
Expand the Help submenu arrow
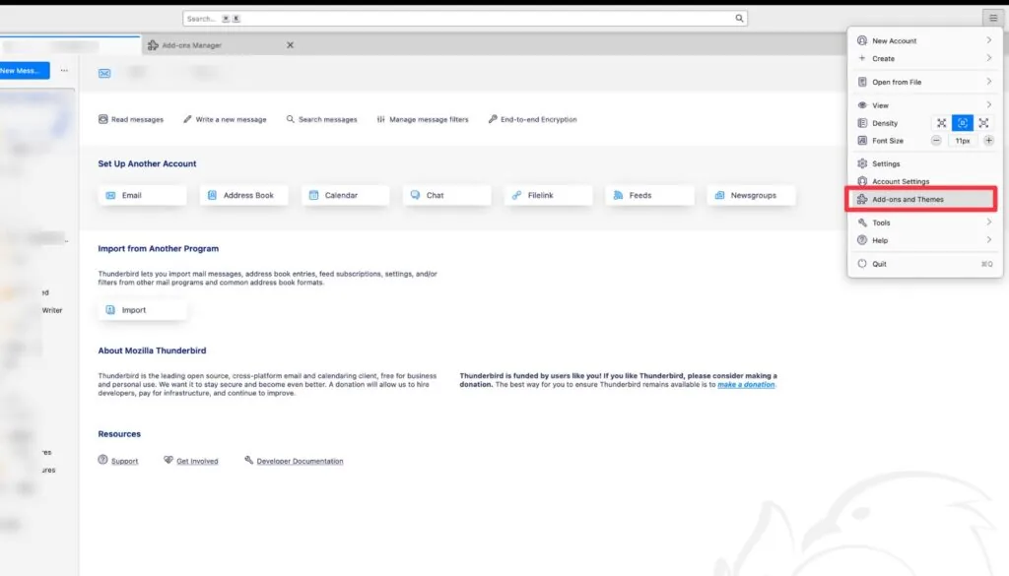point(989,240)
